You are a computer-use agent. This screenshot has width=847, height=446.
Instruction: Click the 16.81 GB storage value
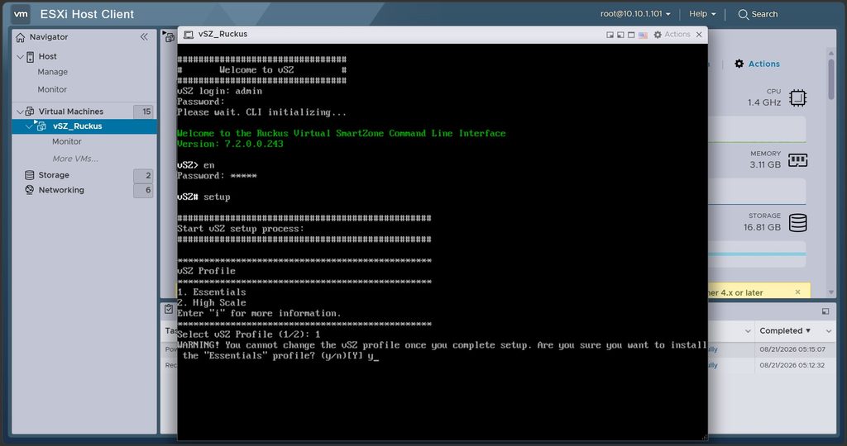click(762, 227)
